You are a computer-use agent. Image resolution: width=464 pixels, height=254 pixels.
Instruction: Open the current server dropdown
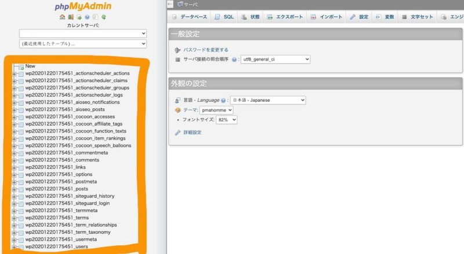pyautogui.click(x=83, y=34)
